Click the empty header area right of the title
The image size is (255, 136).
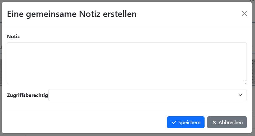(188, 14)
